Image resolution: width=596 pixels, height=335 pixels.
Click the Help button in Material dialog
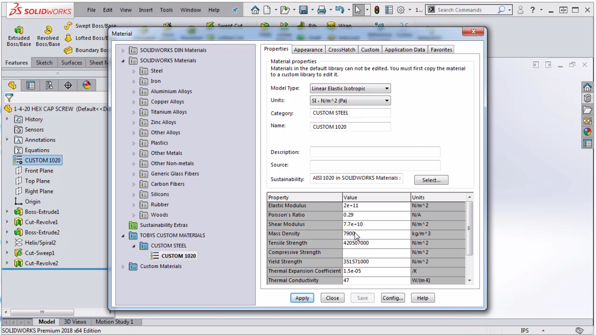(x=423, y=298)
